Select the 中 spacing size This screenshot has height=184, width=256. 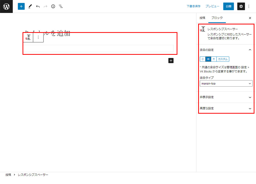[208, 59]
